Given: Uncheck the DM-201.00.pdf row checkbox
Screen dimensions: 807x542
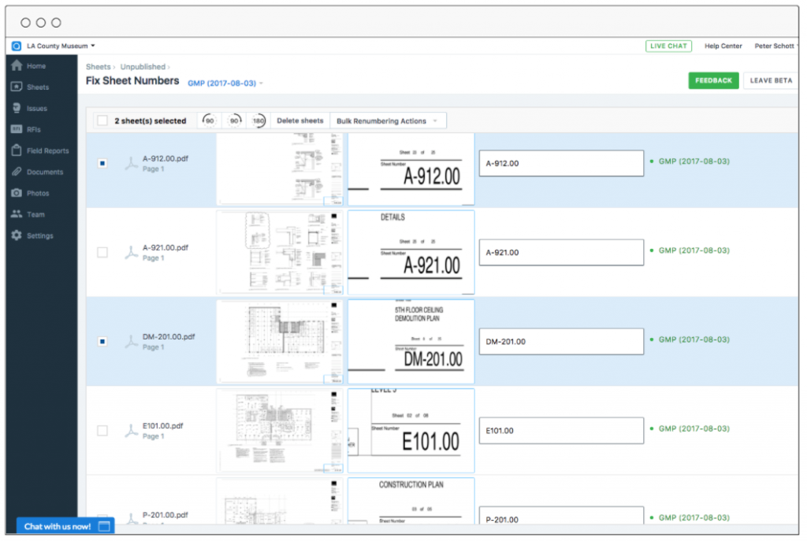Looking at the screenshot, I should [x=102, y=341].
